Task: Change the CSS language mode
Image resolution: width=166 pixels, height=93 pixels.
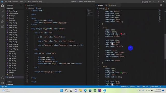Action: point(147,87)
